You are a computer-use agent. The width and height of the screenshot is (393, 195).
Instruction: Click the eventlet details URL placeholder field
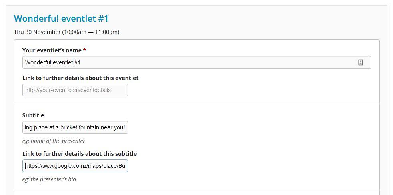pos(75,90)
